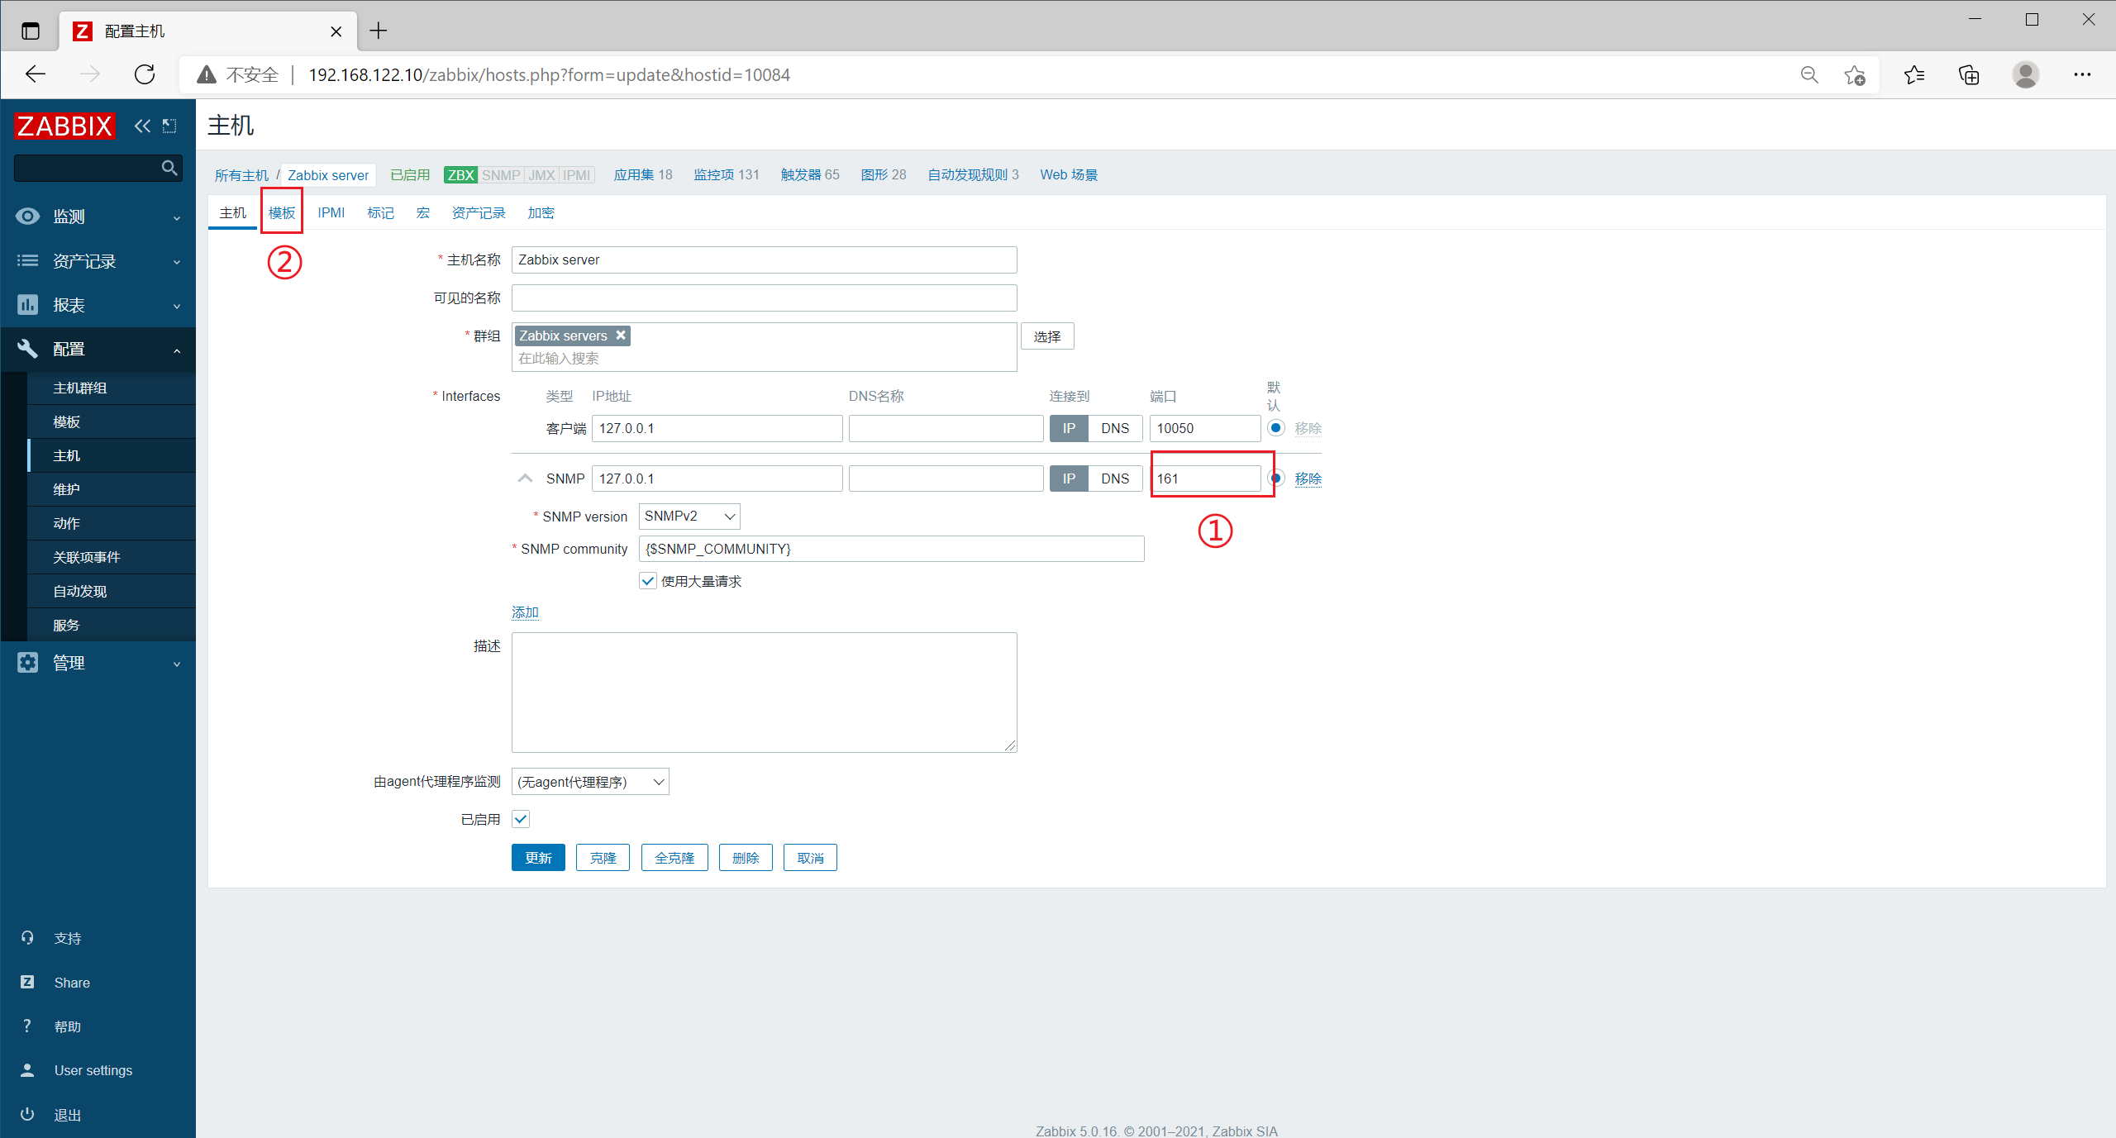Click the browser back arrow

coord(36,74)
